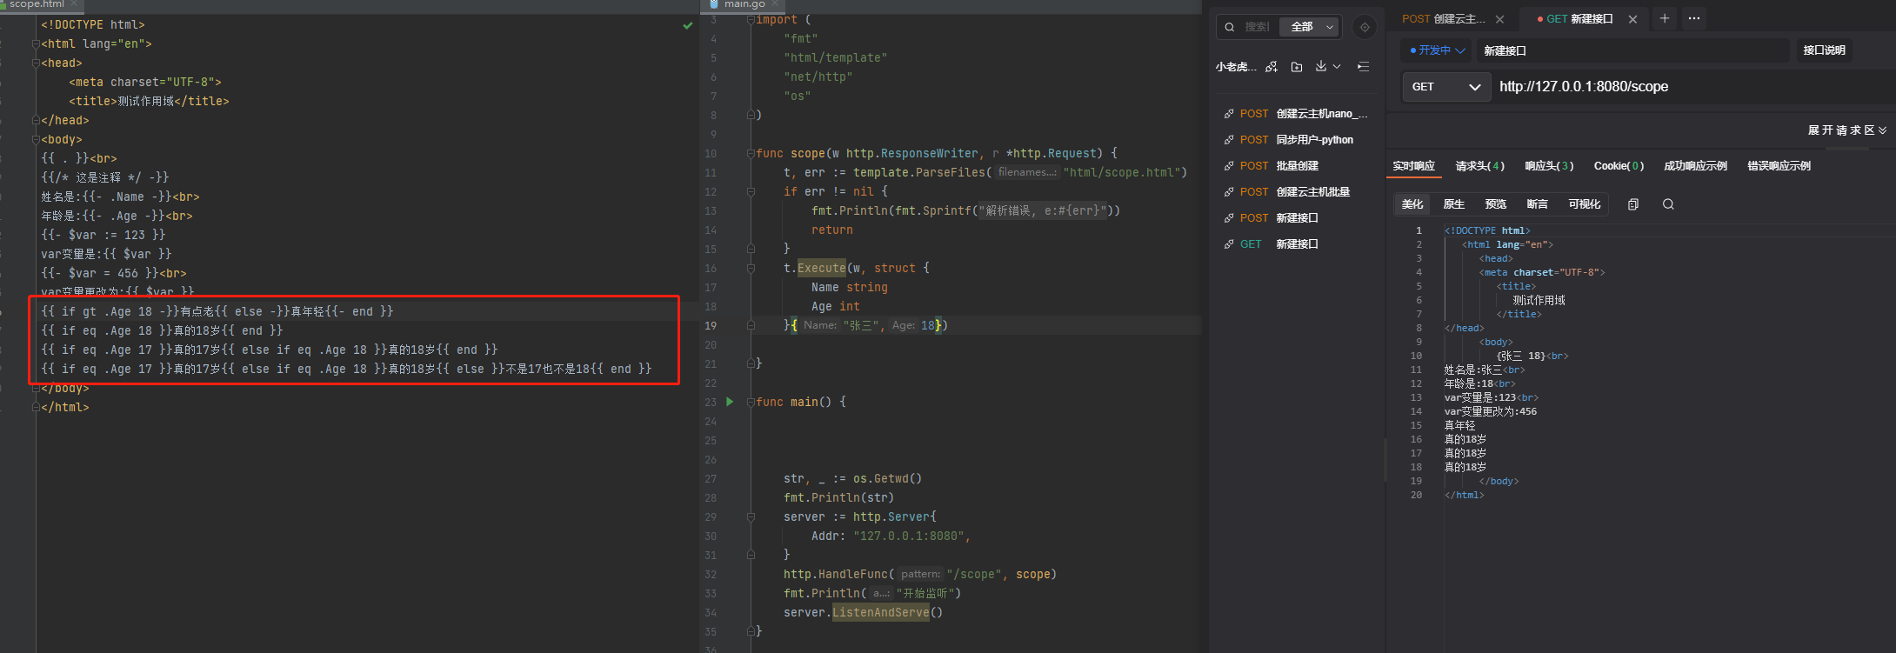Expand the request area via 展开请求区
This screenshot has height=653, width=1896.
[x=1846, y=130]
